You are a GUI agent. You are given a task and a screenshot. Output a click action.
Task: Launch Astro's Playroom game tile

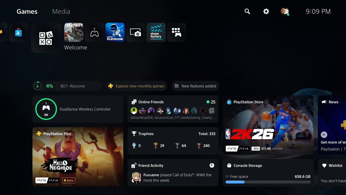coord(115,32)
